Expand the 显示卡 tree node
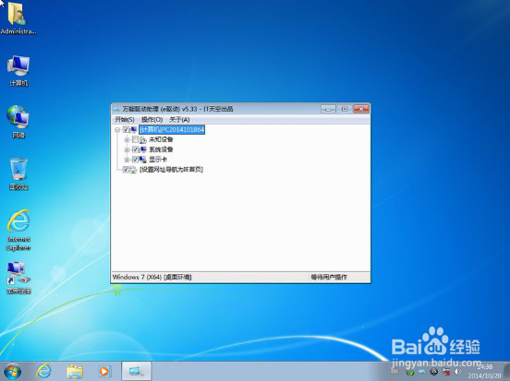 (x=127, y=160)
